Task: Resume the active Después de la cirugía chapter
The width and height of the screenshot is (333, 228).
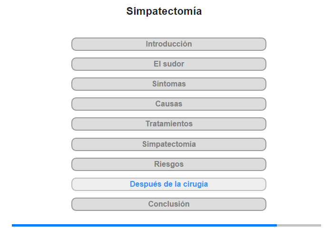Action: [x=168, y=184]
